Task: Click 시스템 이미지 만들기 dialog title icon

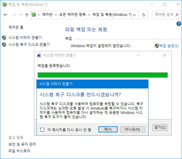Action: click(x=39, y=55)
